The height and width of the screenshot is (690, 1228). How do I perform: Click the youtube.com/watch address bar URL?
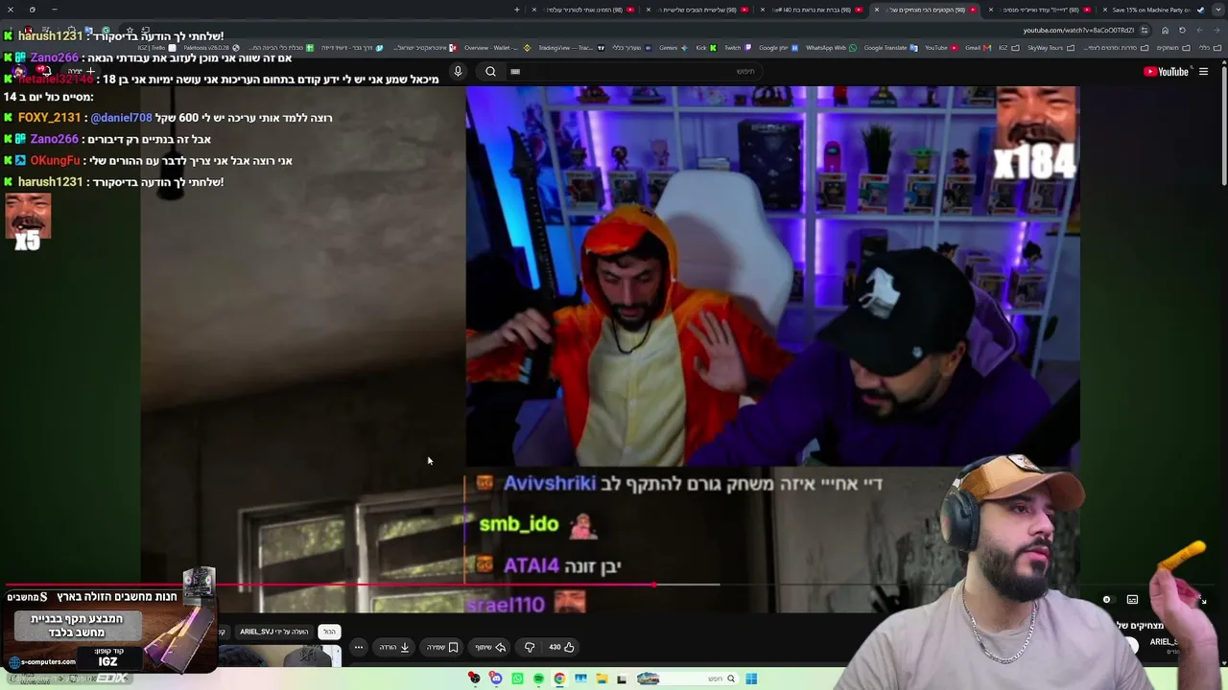click(1078, 30)
